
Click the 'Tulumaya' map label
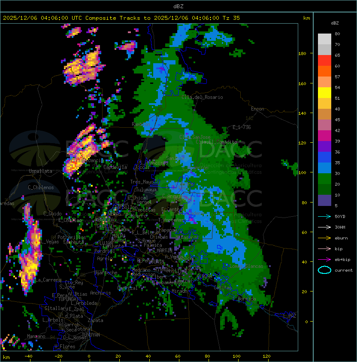(146, 190)
